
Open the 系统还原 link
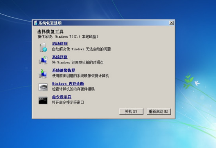(60, 57)
